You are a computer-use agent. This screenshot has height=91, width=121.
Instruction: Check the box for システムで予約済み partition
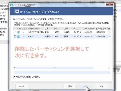pos(15,32)
